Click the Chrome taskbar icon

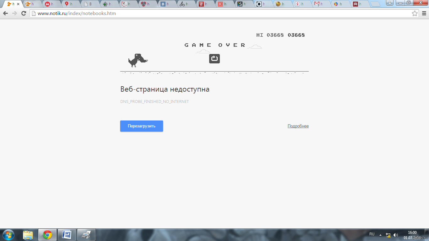[x=47, y=235]
